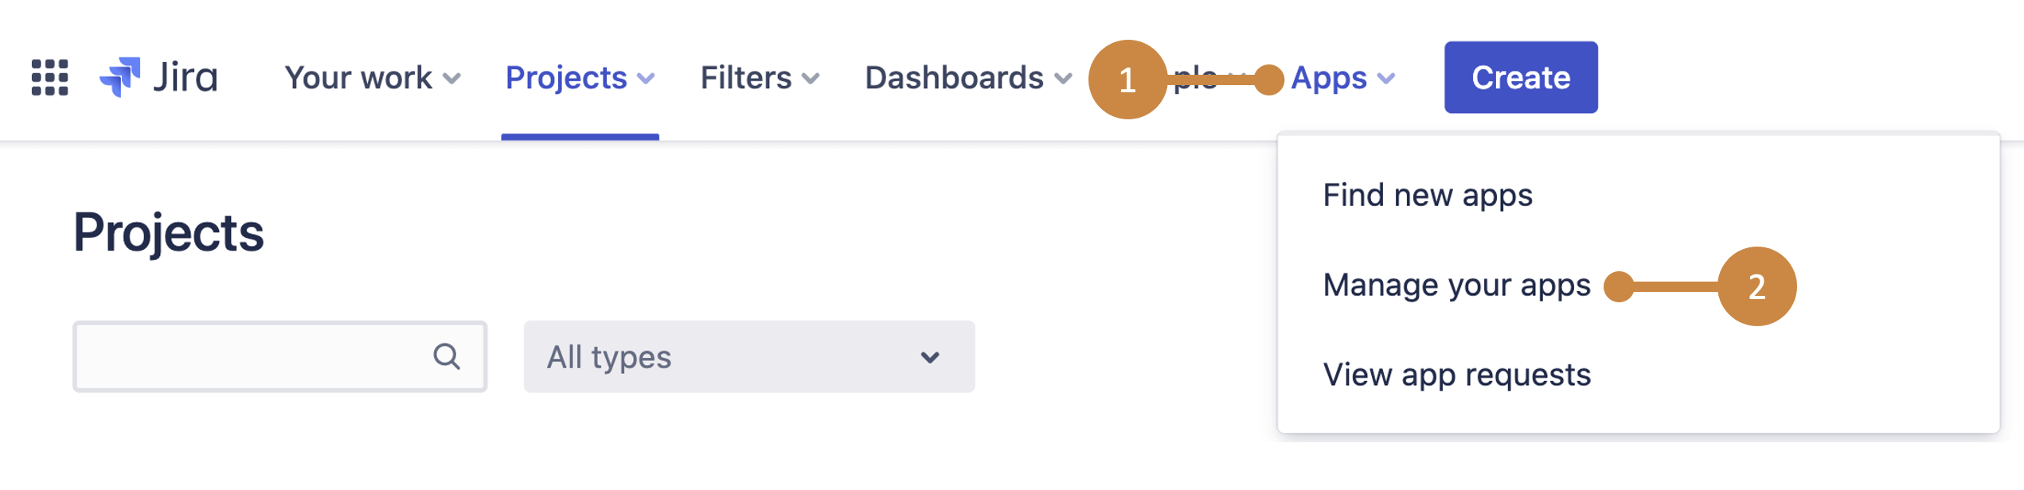Select View app requests
Image resolution: width=2024 pixels, height=490 pixels.
(x=1456, y=375)
